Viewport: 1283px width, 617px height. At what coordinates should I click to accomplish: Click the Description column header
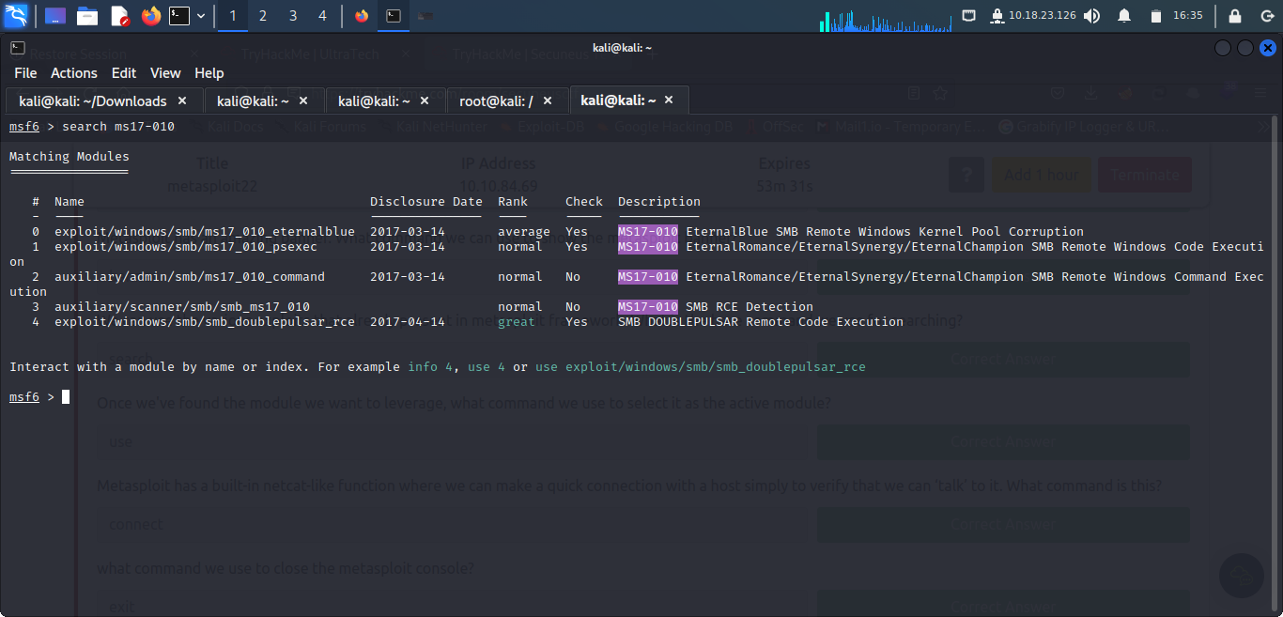(659, 202)
